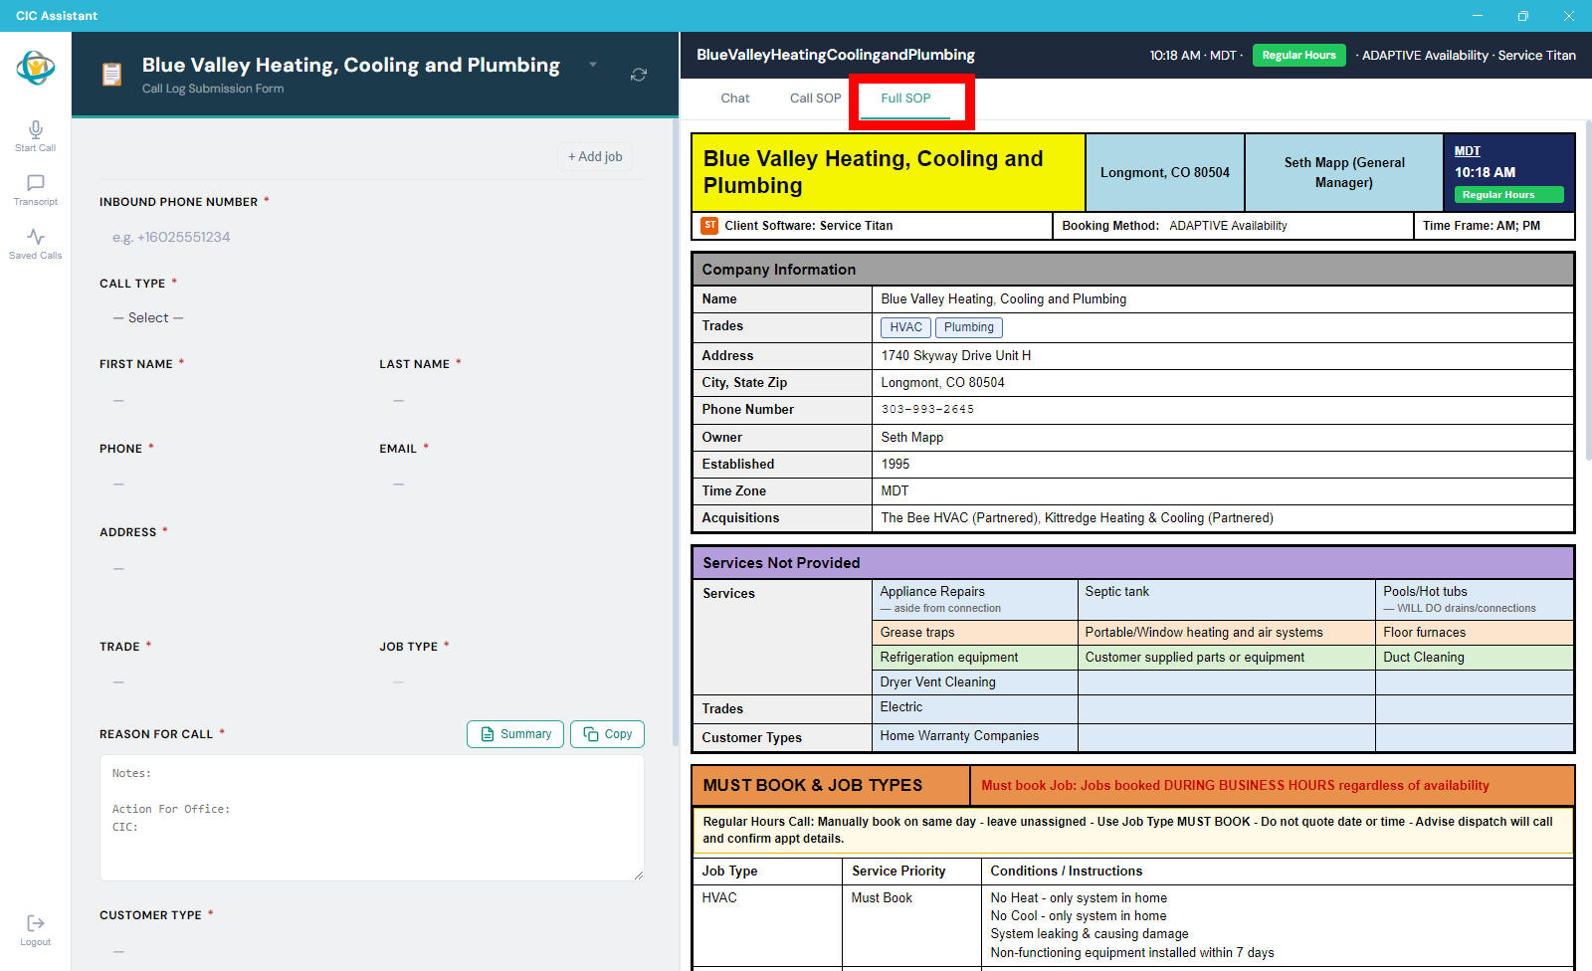Click the Duct Cleaning cell

1474,658
